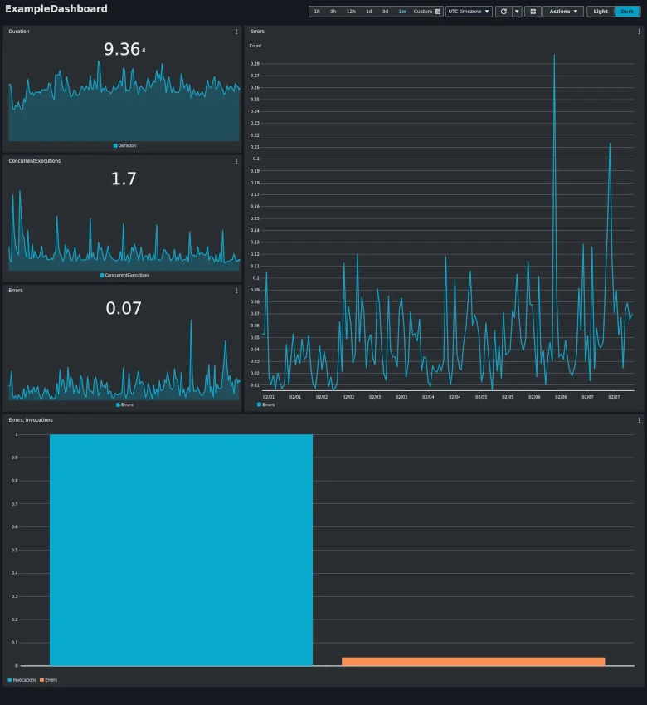Expand the UTC timezone dropdown
The width and height of the screenshot is (647, 705).
469,12
